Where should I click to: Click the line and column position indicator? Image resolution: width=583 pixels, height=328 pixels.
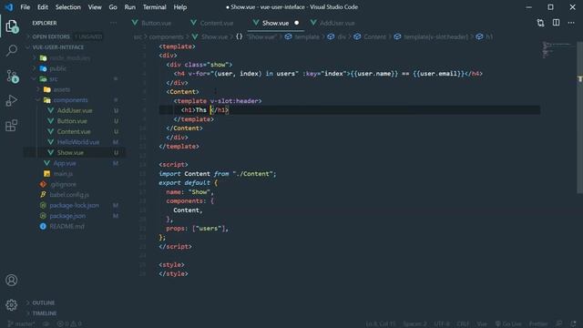(381, 324)
